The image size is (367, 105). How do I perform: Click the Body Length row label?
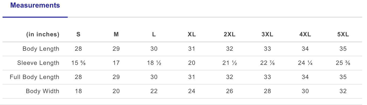(x=41, y=49)
